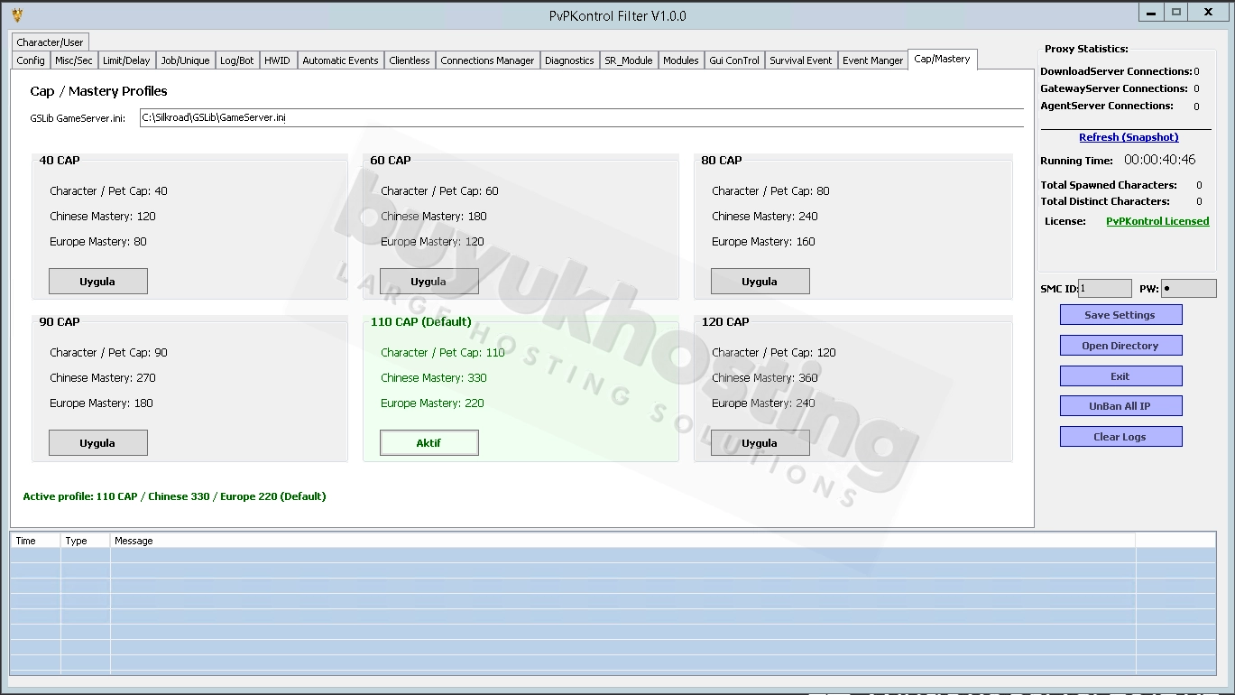Select the Clientless tab
The width and height of the screenshot is (1235, 695).
(410, 60)
